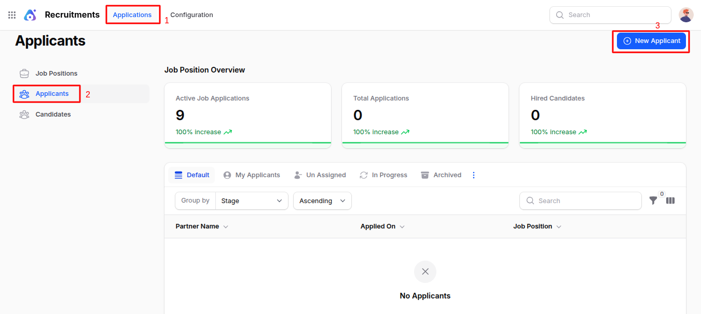Go to the Applications menu
701x314 pixels.
point(133,15)
